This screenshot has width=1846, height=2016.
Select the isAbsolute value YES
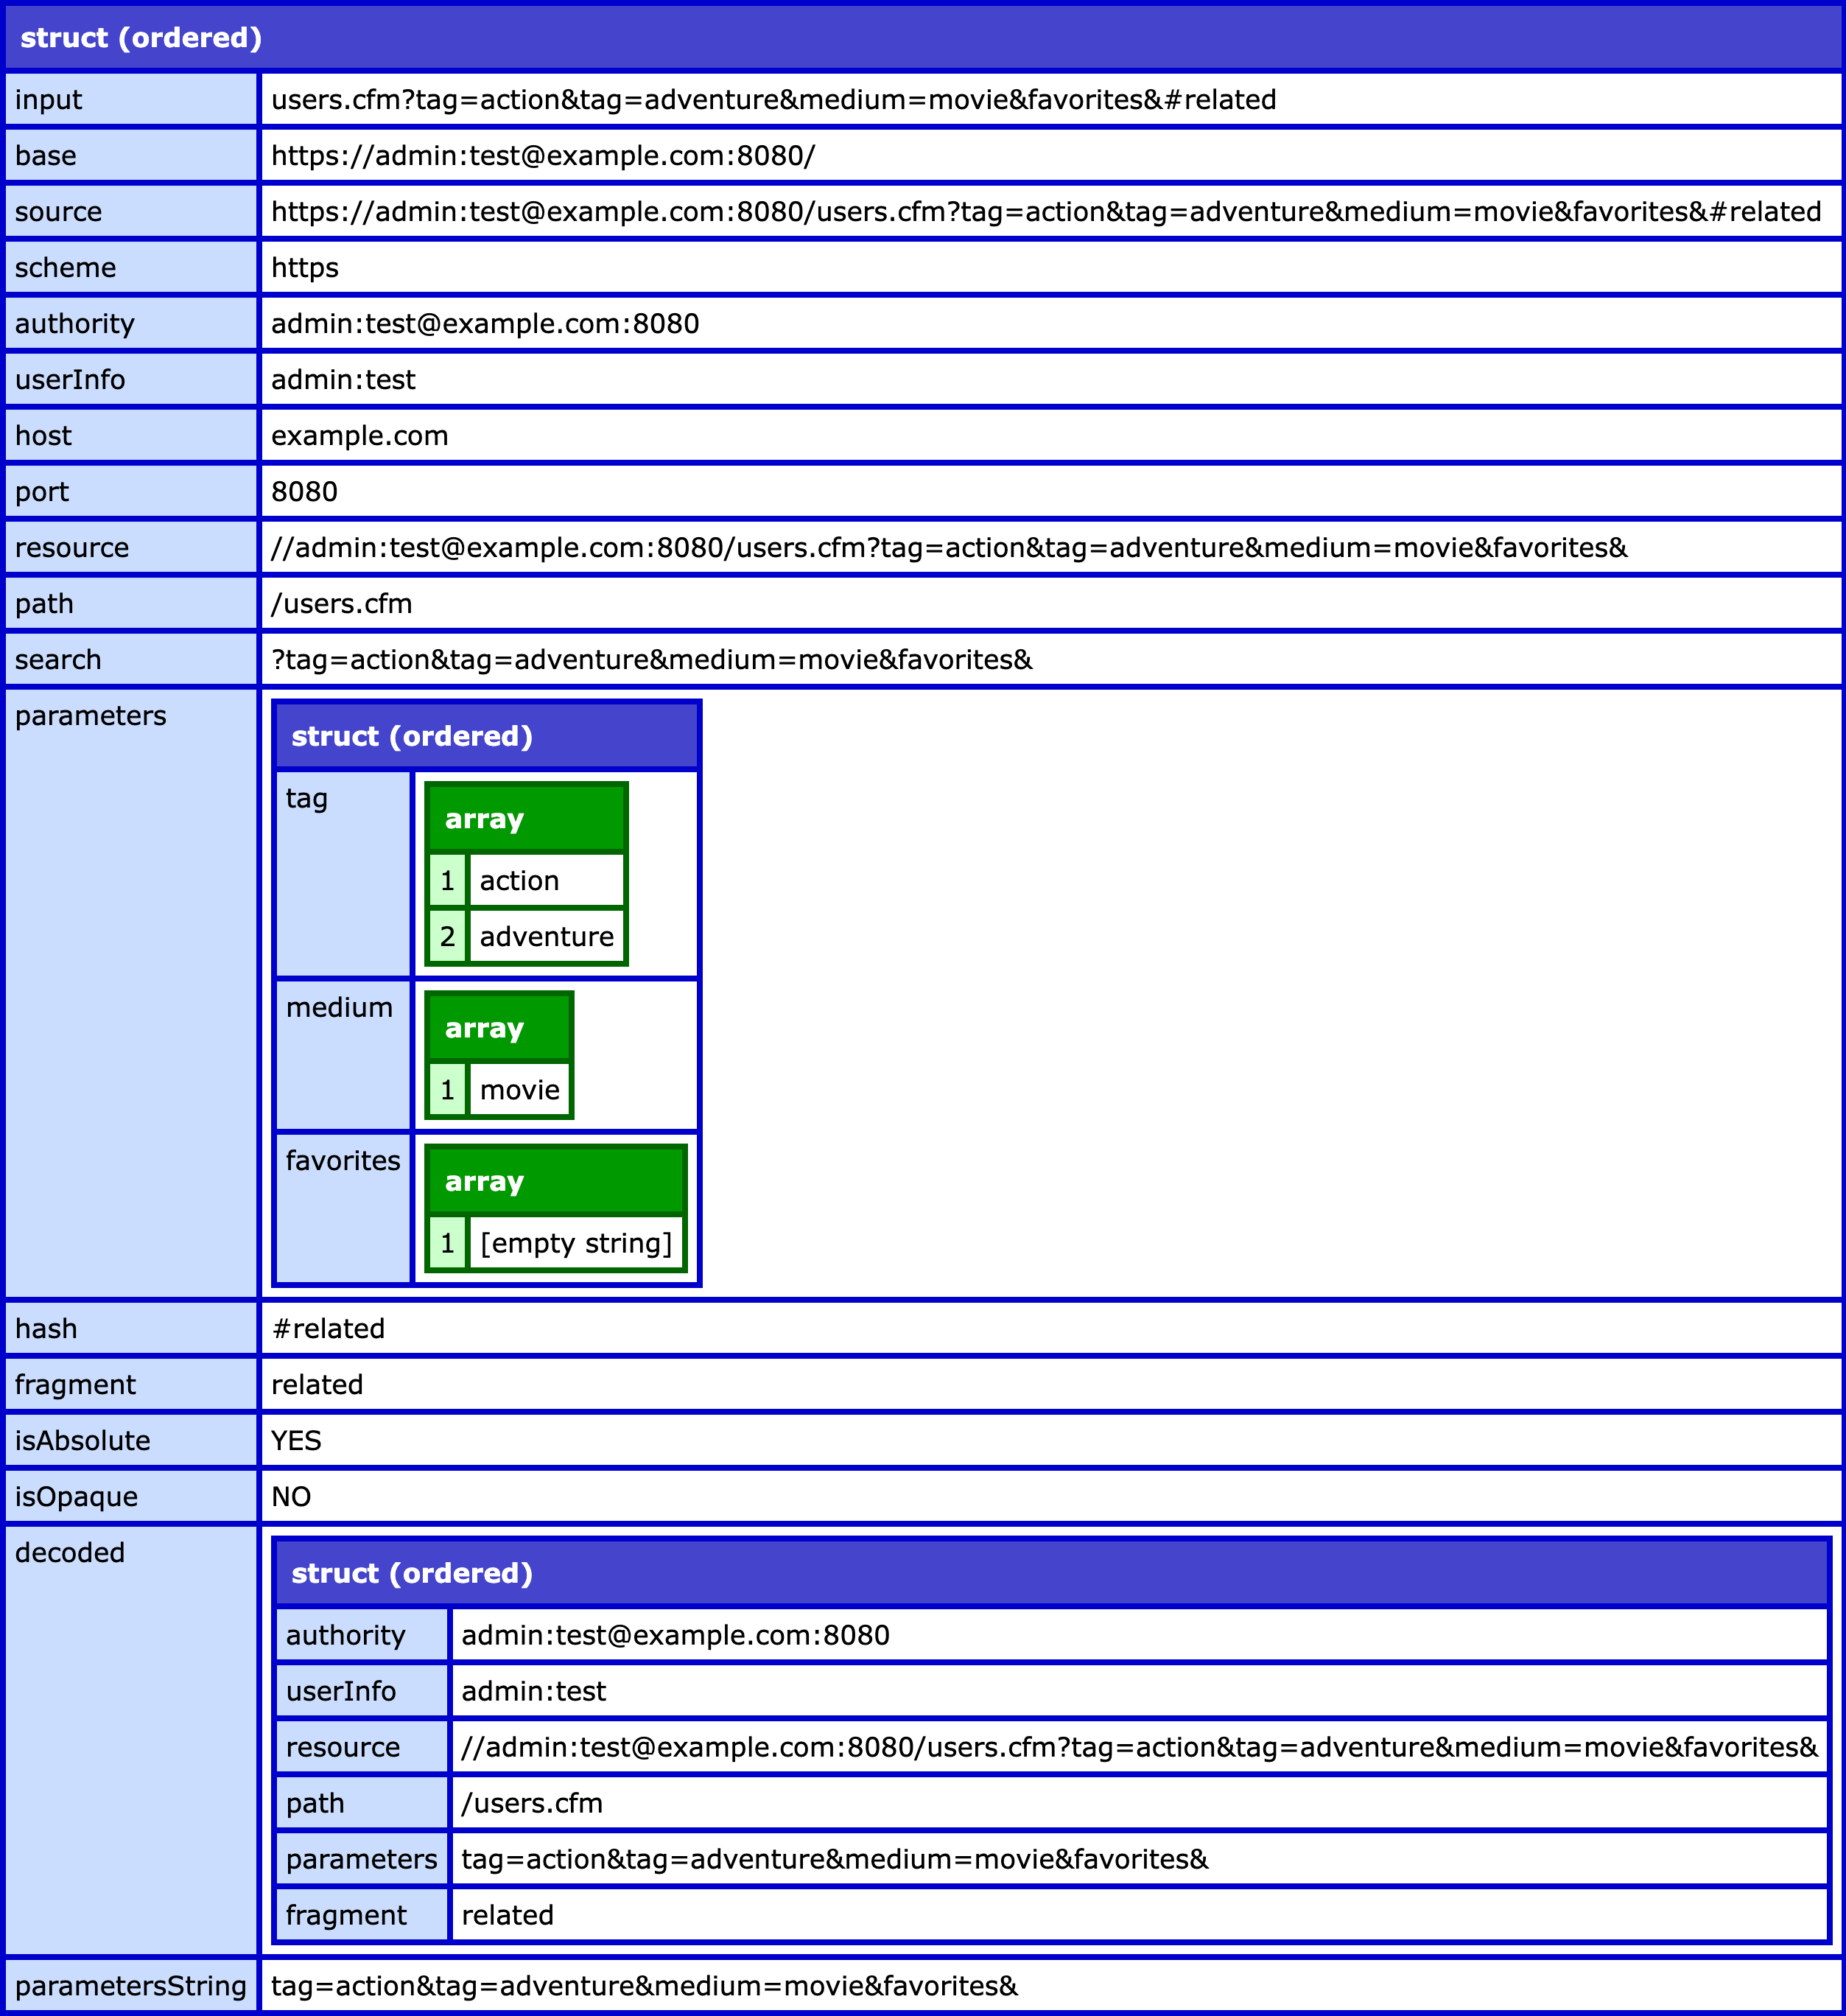[296, 1440]
